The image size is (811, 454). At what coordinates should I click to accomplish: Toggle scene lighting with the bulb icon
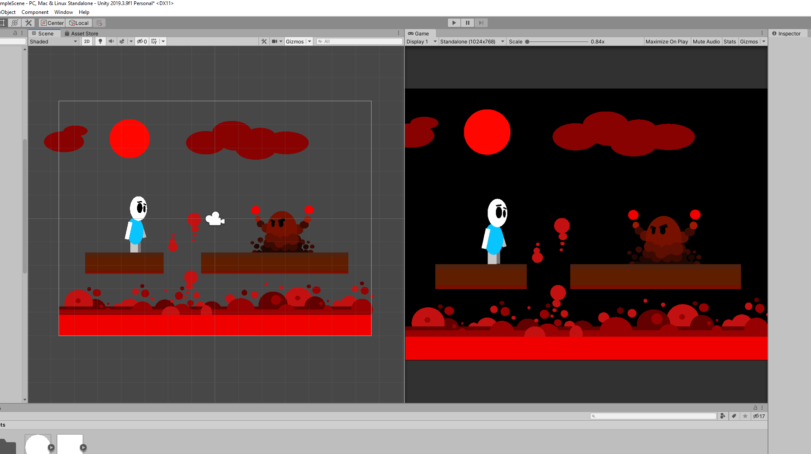tap(100, 41)
